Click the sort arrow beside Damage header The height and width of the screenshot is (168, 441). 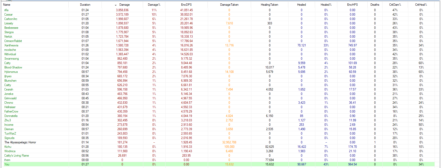click(116, 5)
